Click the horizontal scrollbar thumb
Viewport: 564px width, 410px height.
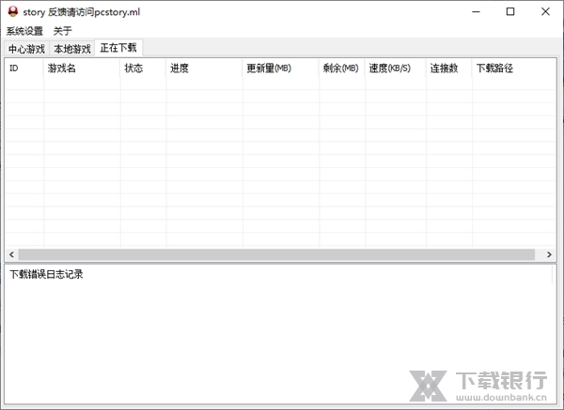tap(276, 254)
